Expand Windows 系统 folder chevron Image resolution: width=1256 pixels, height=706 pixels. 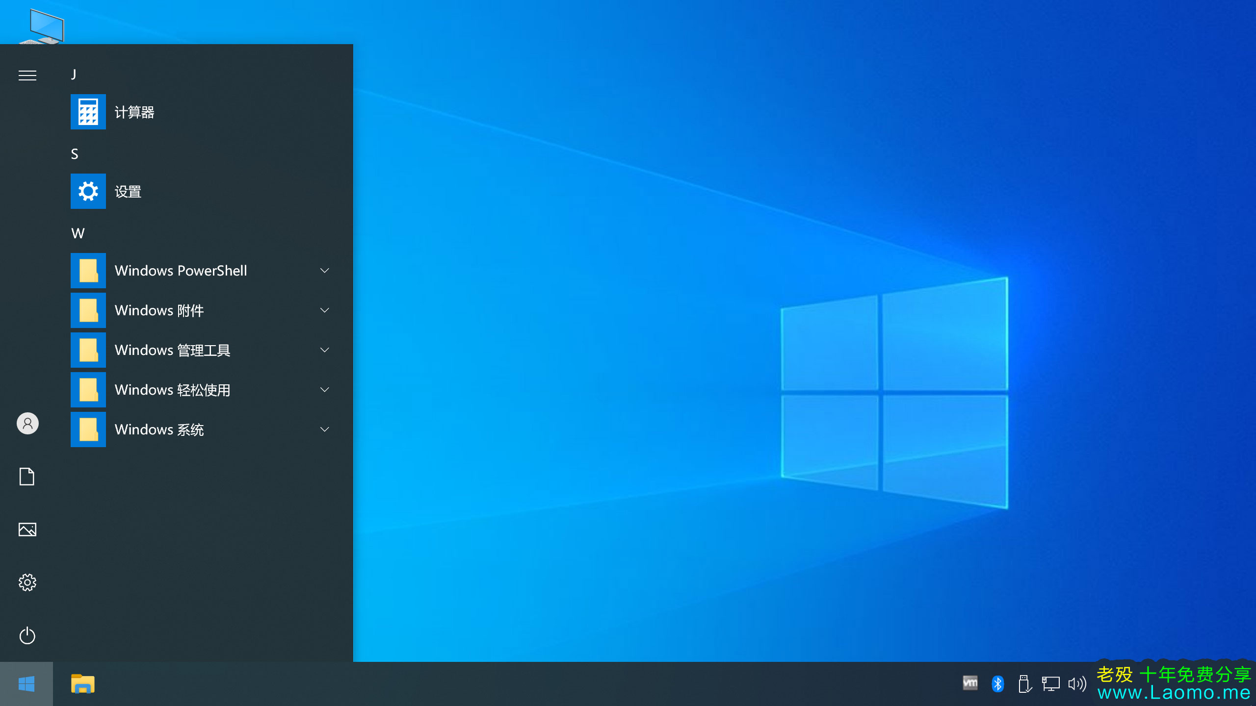[x=325, y=429]
